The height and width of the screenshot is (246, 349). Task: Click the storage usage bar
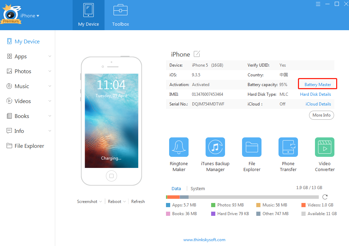[x=242, y=197]
